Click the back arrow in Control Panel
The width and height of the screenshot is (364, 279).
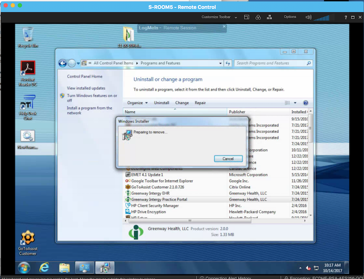coord(62,63)
